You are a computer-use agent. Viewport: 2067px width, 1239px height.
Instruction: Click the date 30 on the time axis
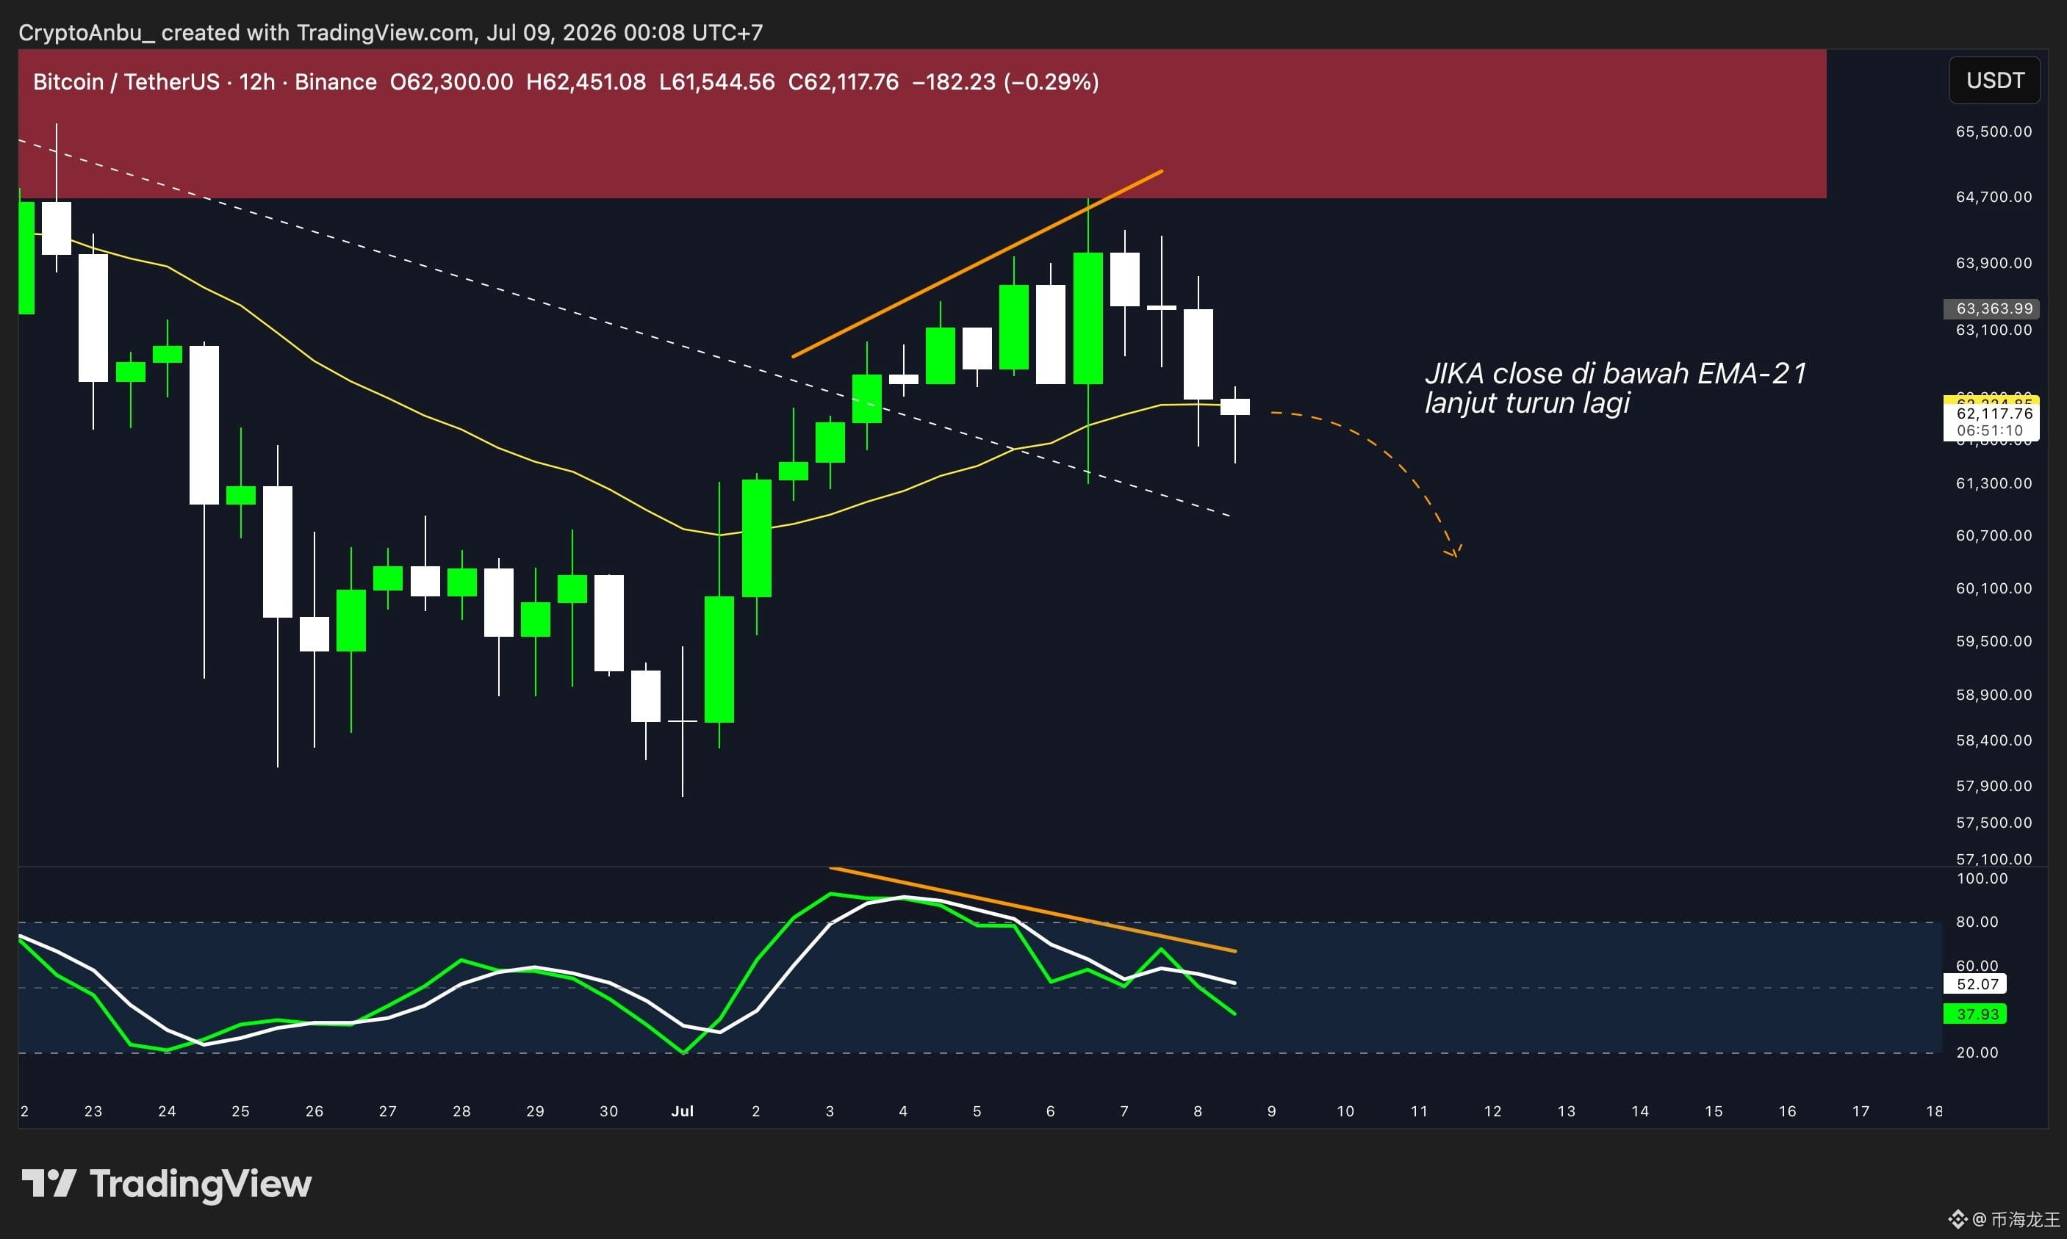(609, 1111)
